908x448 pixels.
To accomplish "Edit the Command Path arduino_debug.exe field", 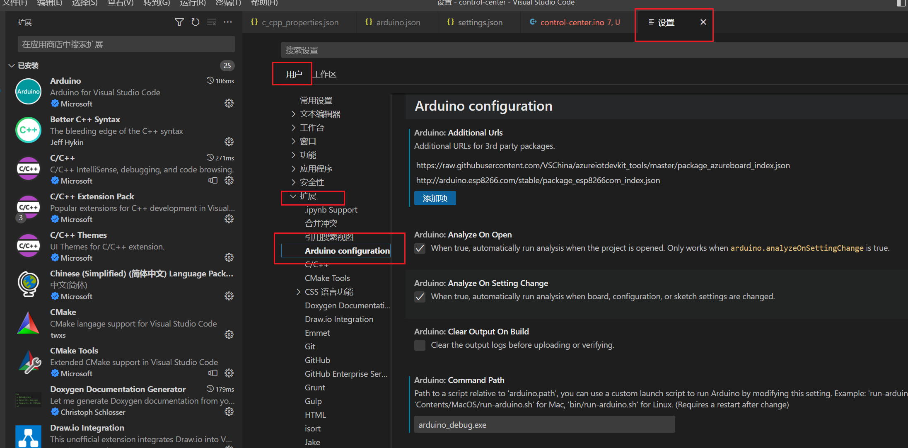I will 544,425.
